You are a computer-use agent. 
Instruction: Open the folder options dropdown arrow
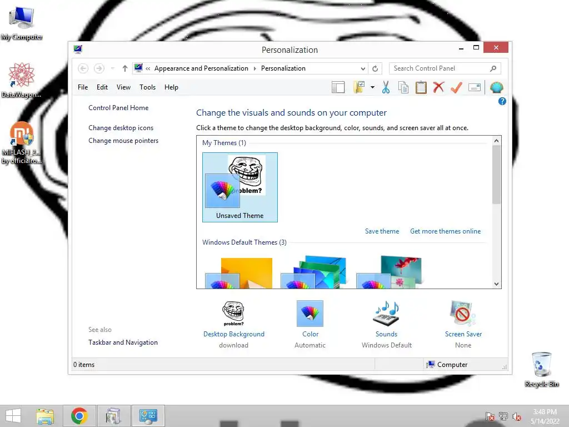point(372,87)
